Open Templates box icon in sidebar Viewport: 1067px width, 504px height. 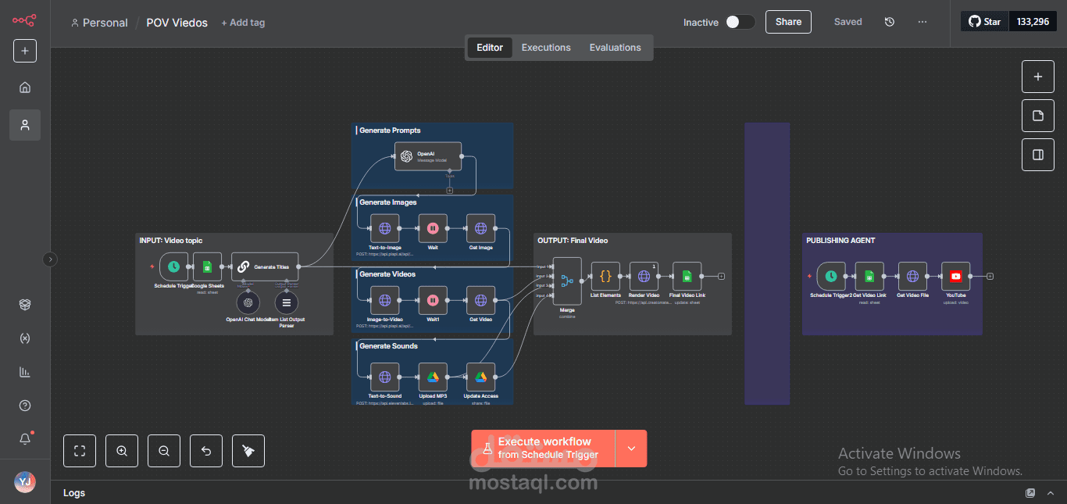(25, 305)
